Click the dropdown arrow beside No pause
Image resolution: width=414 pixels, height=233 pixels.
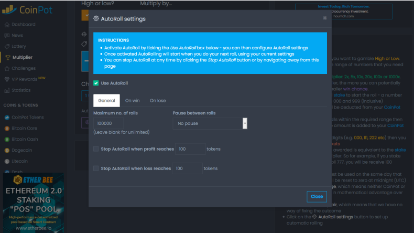[245, 123]
